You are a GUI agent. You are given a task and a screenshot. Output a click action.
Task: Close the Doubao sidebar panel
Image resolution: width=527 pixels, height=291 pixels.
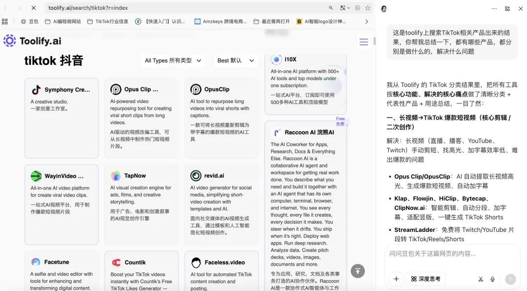[x=520, y=9]
